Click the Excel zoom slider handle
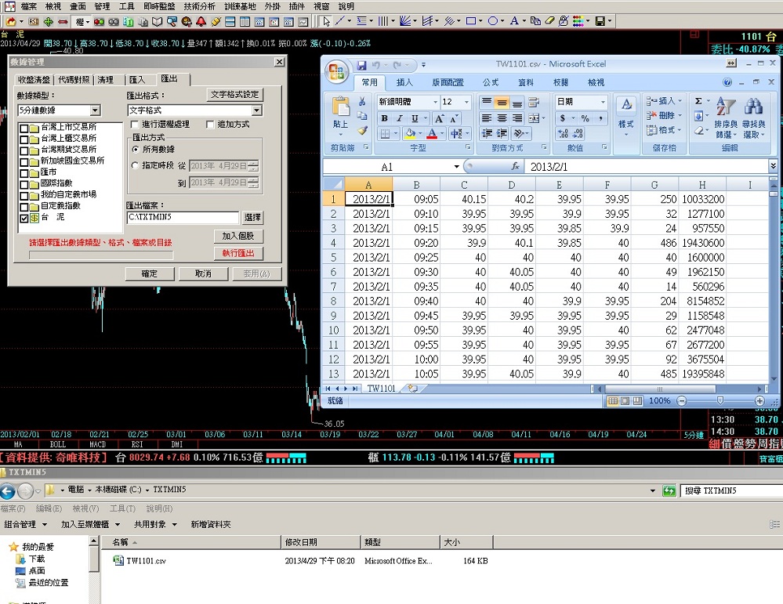The height and width of the screenshot is (604, 783). point(720,401)
